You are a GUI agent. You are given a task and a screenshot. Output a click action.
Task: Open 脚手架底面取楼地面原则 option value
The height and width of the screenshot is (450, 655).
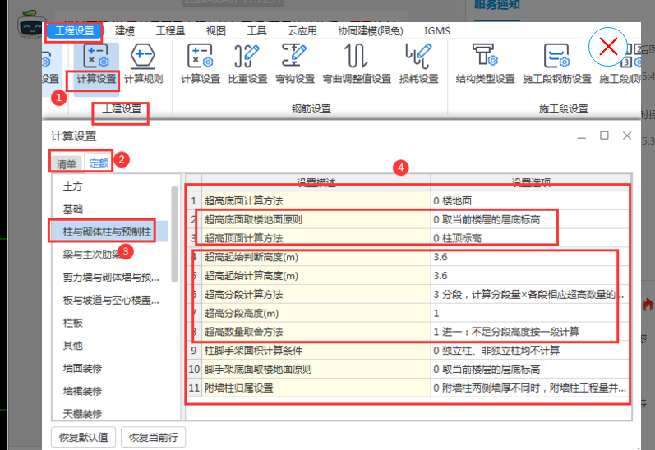pyautogui.click(x=530, y=370)
